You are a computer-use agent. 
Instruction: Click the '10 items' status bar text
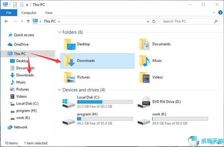tap(11, 143)
